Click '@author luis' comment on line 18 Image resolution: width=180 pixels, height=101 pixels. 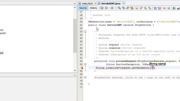(101, 15)
